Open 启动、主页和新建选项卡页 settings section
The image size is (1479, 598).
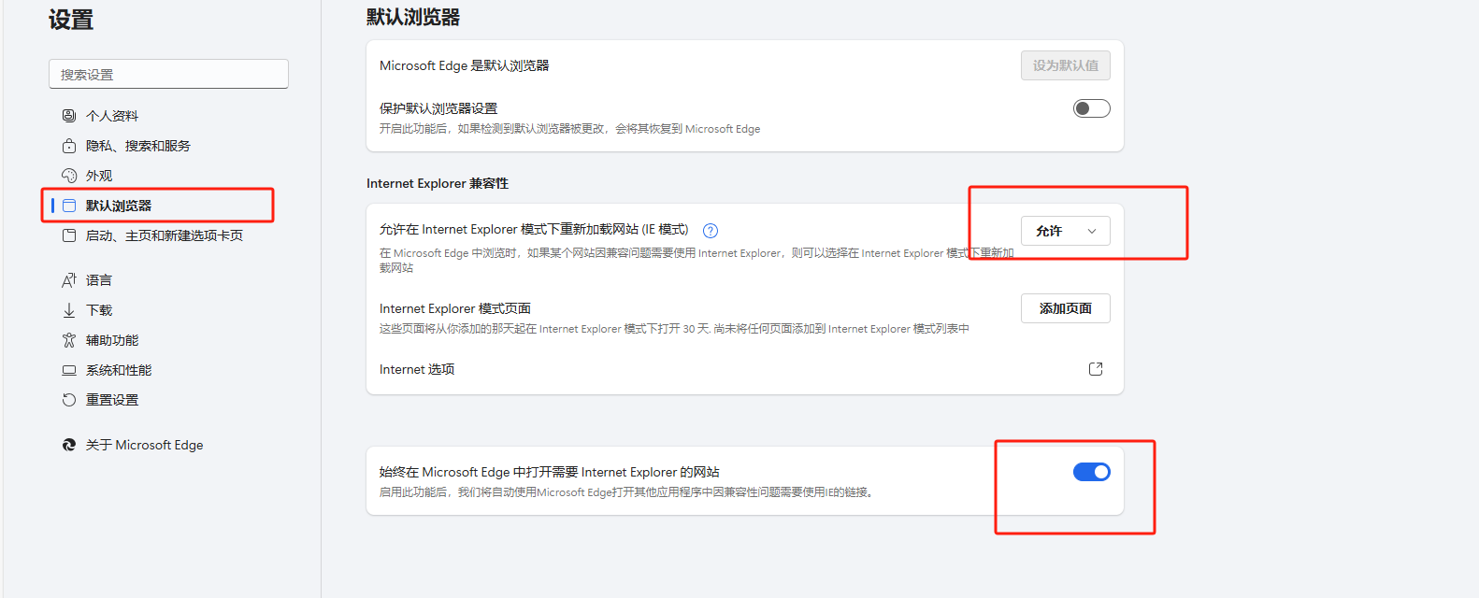[x=164, y=235]
